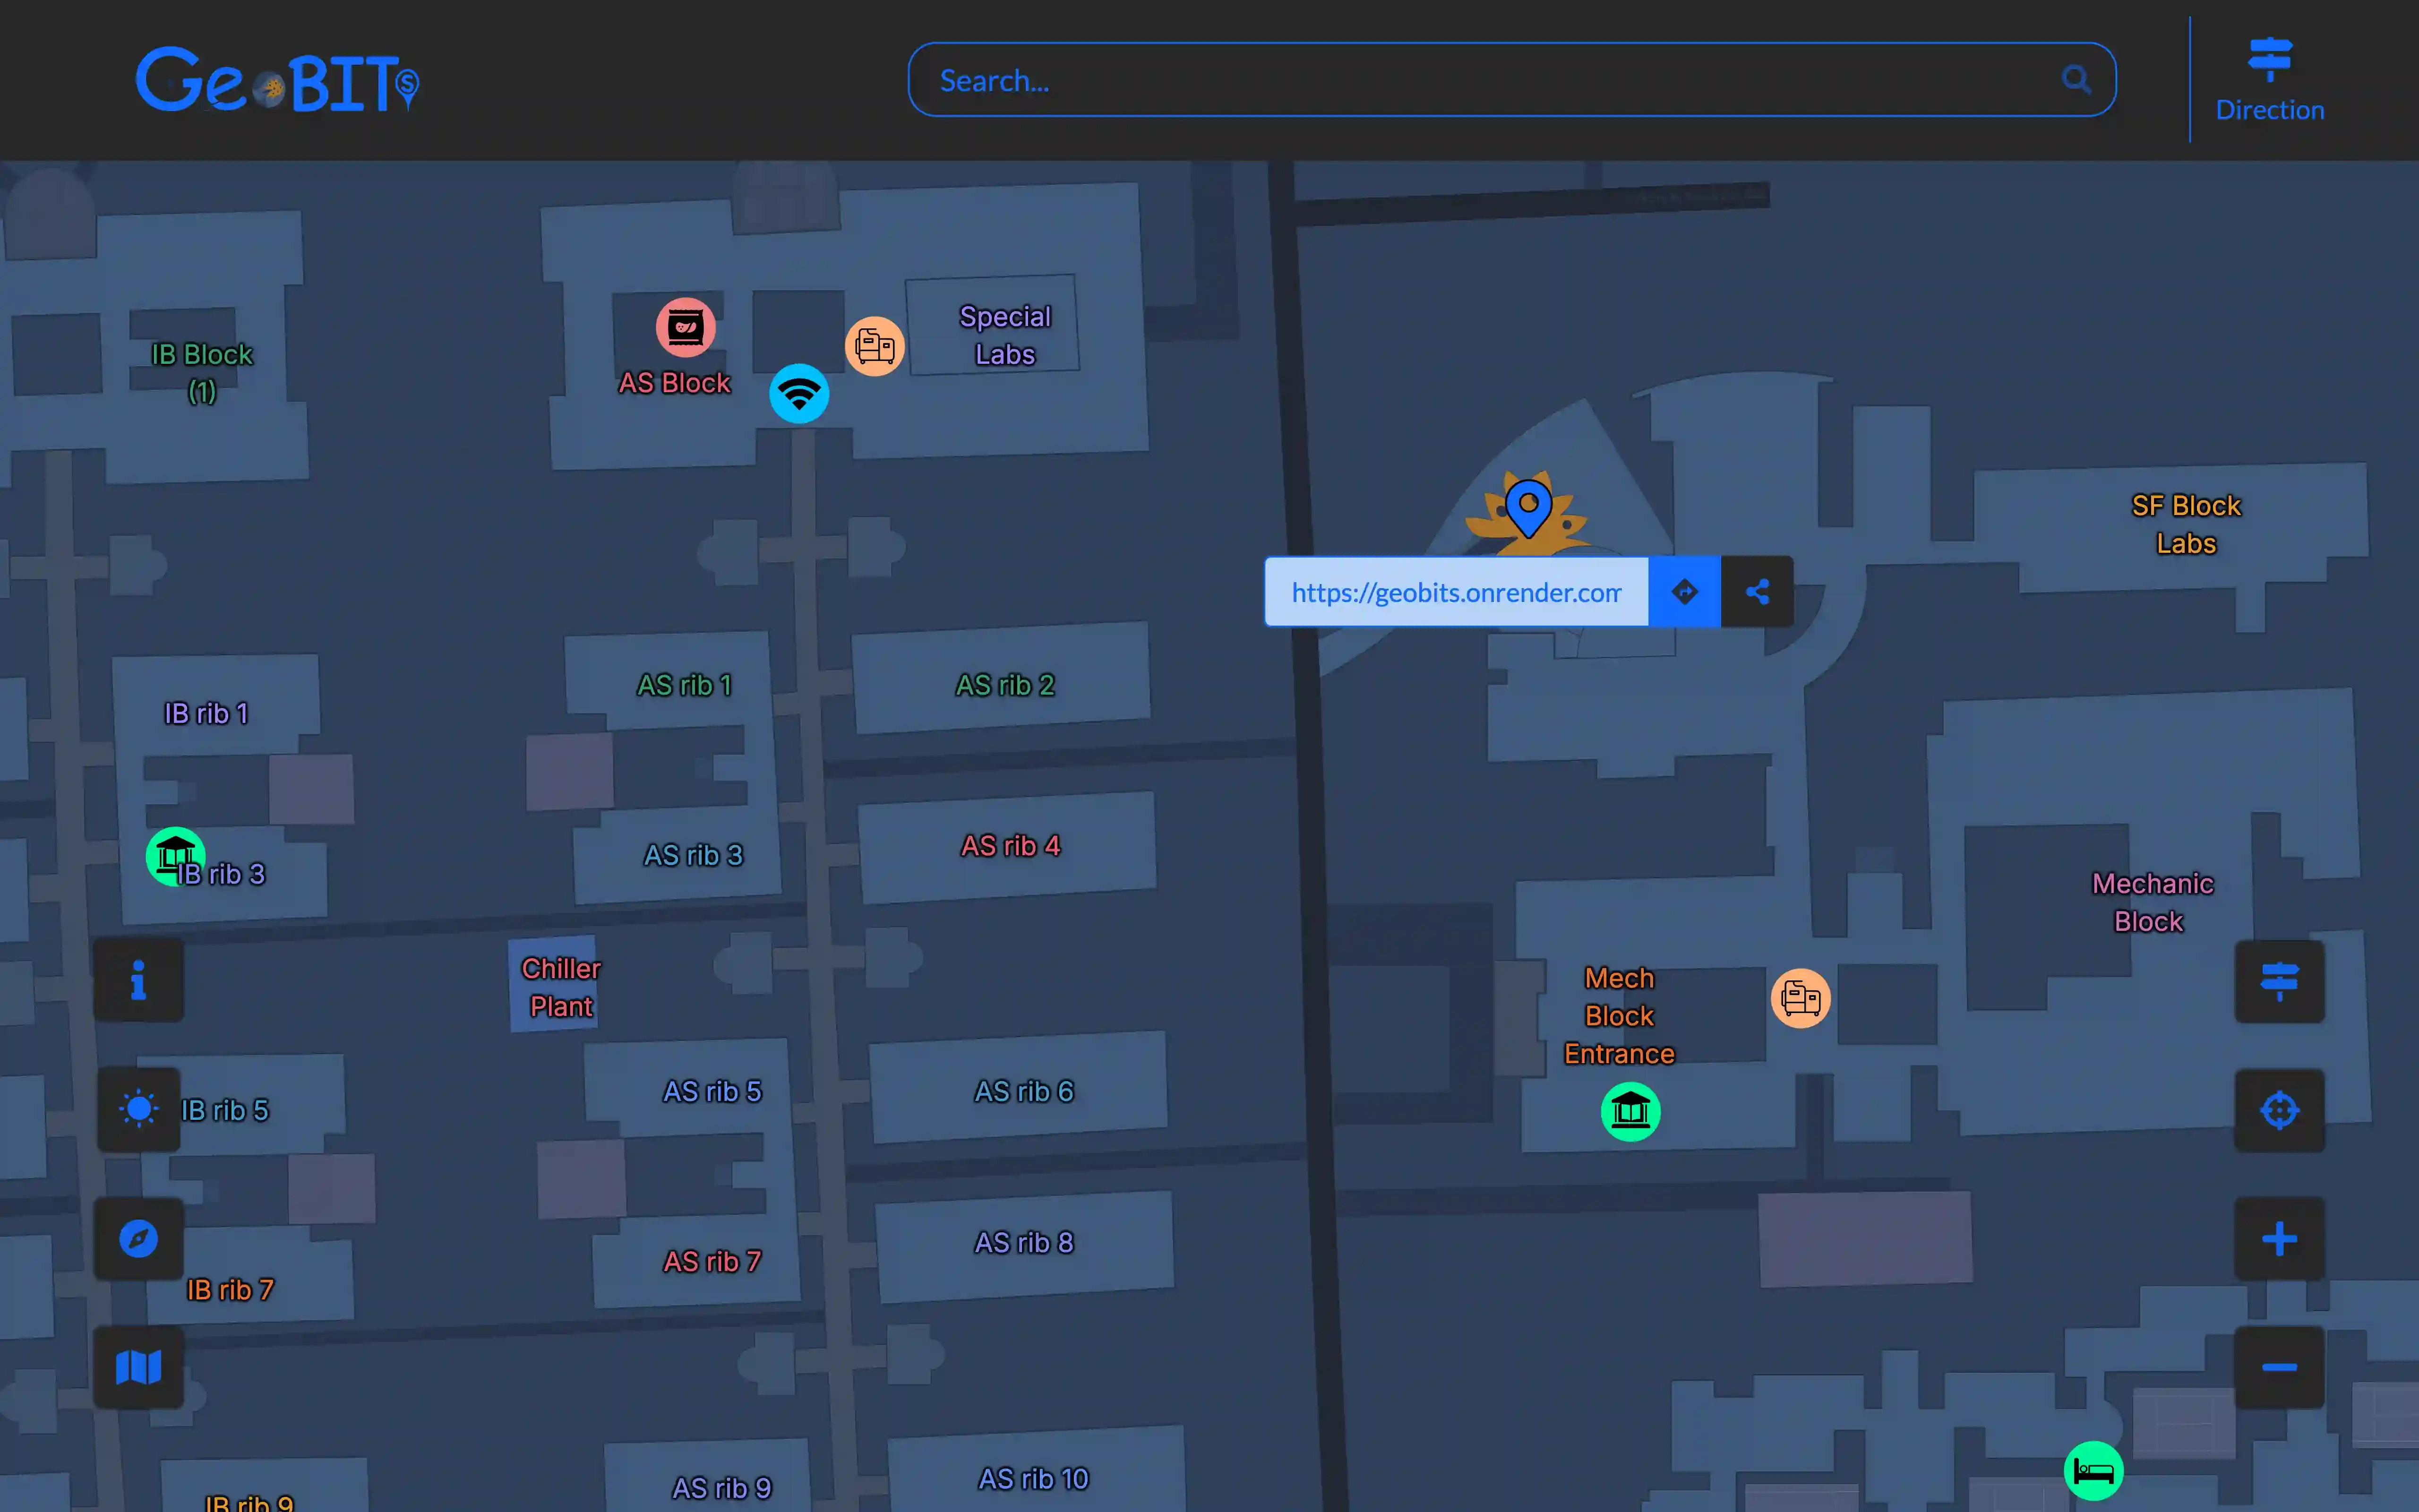2419x1512 pixels.
Task: Click the blue location pin marker
Action: [1527, 506]
